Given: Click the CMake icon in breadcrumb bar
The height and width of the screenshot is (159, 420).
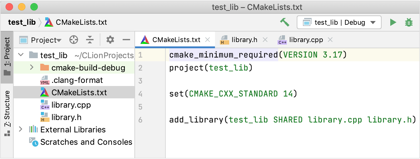Looking at the screenshot, I should pyautogui.click(x=49, y=22).
